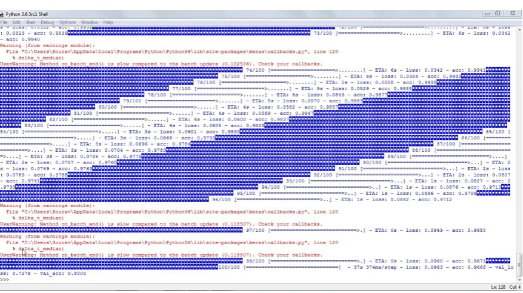
Task: Click the '91/100' progress text
Action: coord(348,169)
